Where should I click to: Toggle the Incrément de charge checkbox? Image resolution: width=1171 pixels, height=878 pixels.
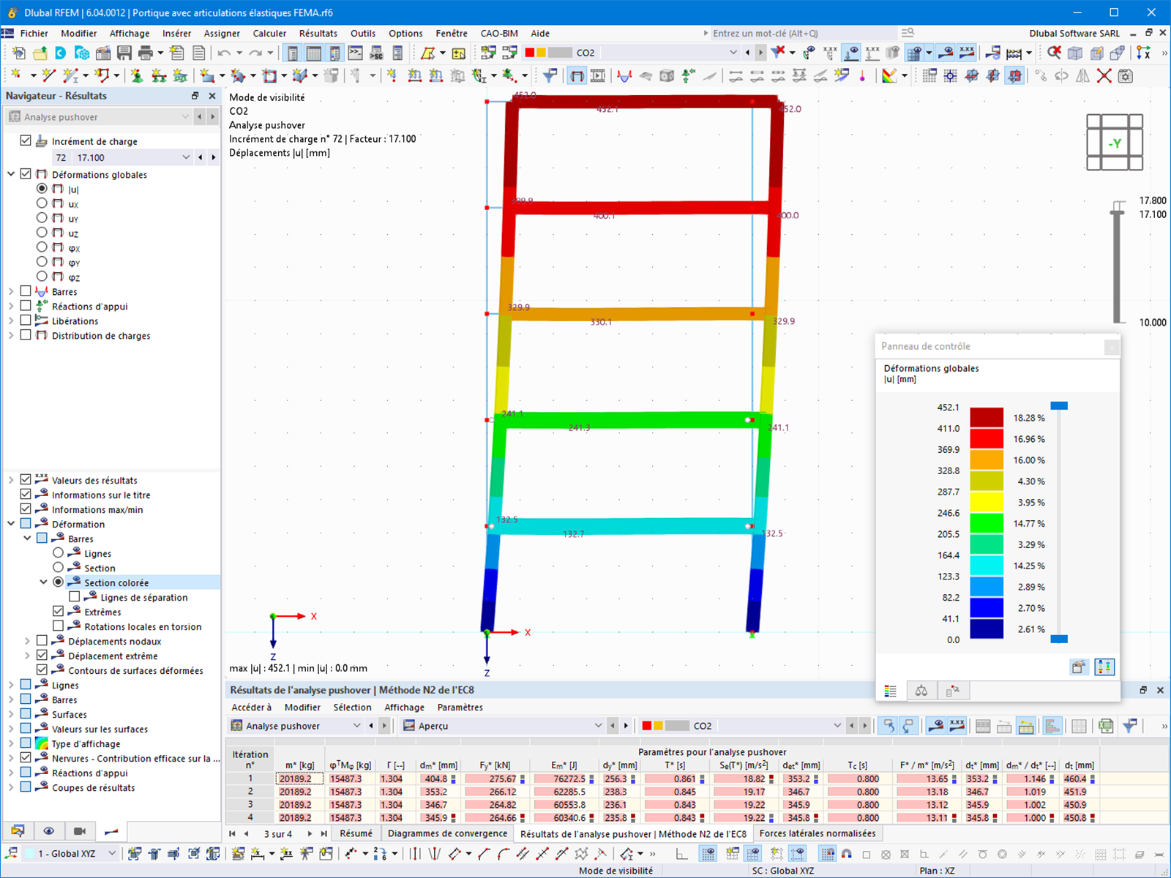26,140
